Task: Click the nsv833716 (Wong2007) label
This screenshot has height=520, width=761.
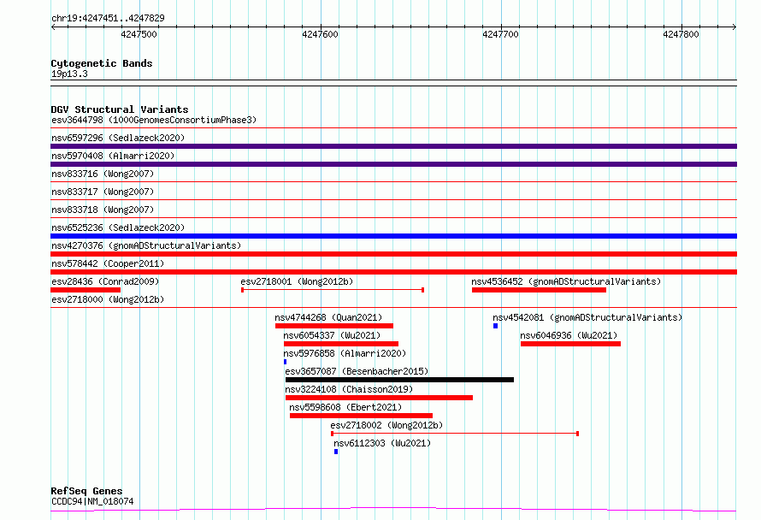Action: pyautogui.click(x=103, y=174)
